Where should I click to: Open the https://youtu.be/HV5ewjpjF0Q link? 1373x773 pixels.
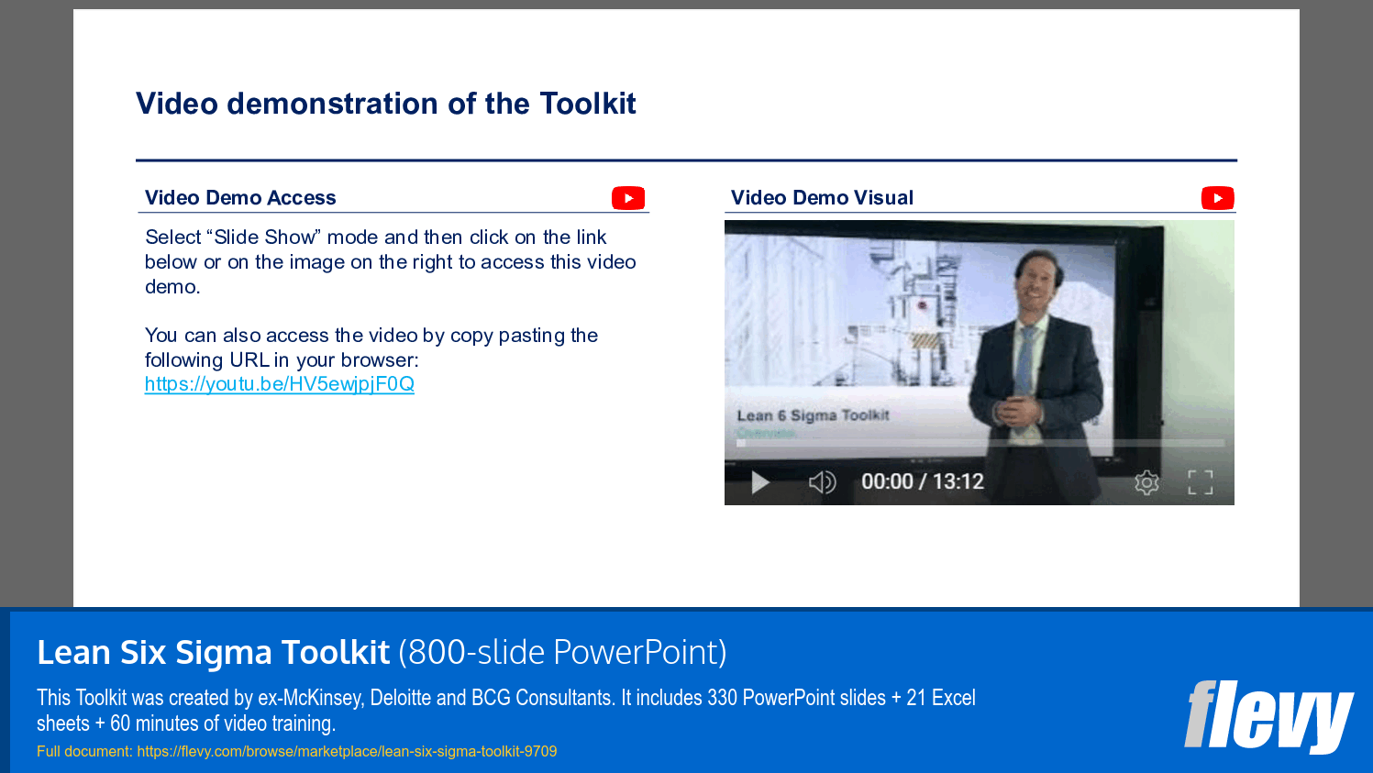tap(280, 384)
